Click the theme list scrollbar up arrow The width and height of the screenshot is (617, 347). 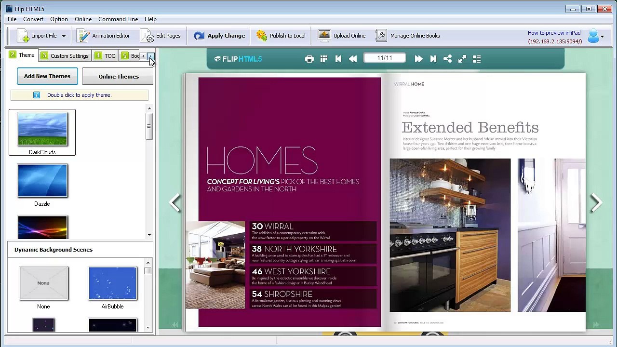(149, 109)
